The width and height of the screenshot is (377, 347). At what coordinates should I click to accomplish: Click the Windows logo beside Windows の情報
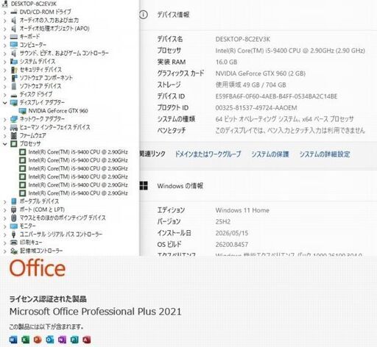144,186
